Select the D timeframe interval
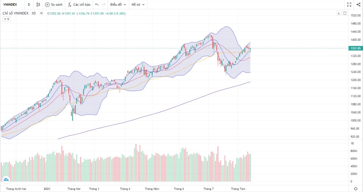Viewport: 363px width, 192px height. 29,5
